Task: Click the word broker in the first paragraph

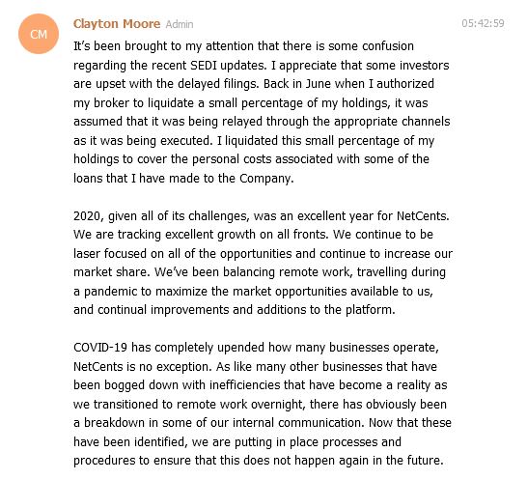Action: pyautogui.click(x=111, y=103)
